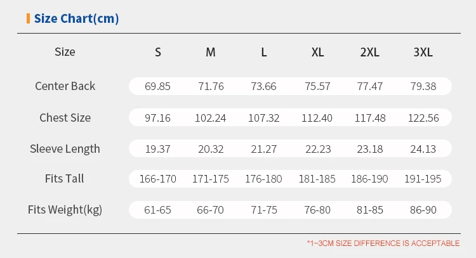Click the orange bar beside the title
476x258 pixels.
28,18
